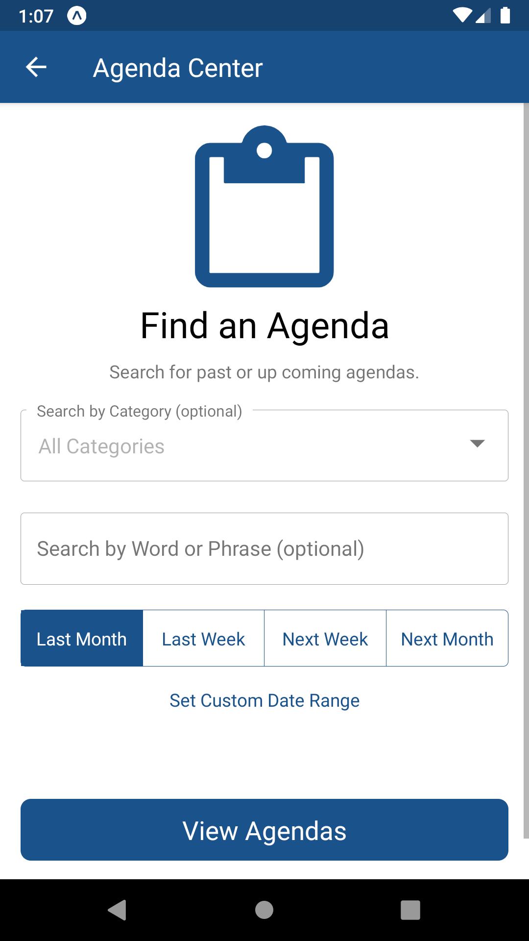Select the Last Week date range
529x941 pixels.
click(203, 638)
